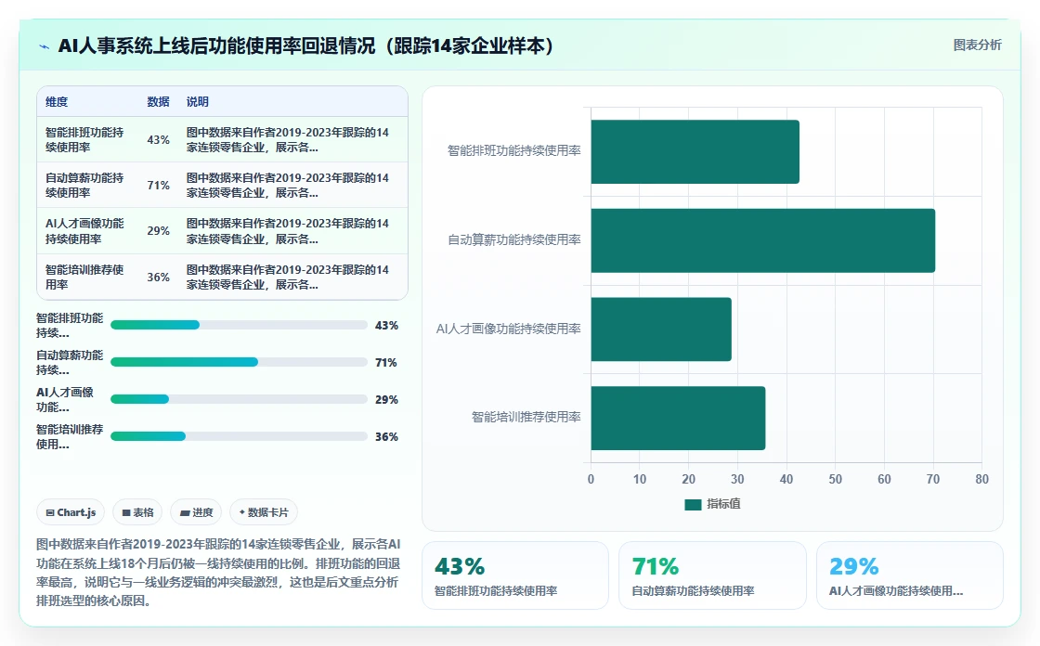1040x646 pixels.
Task: Click the 自动算薪功能持续使用率 chart bar
Action: click(762, 240)
